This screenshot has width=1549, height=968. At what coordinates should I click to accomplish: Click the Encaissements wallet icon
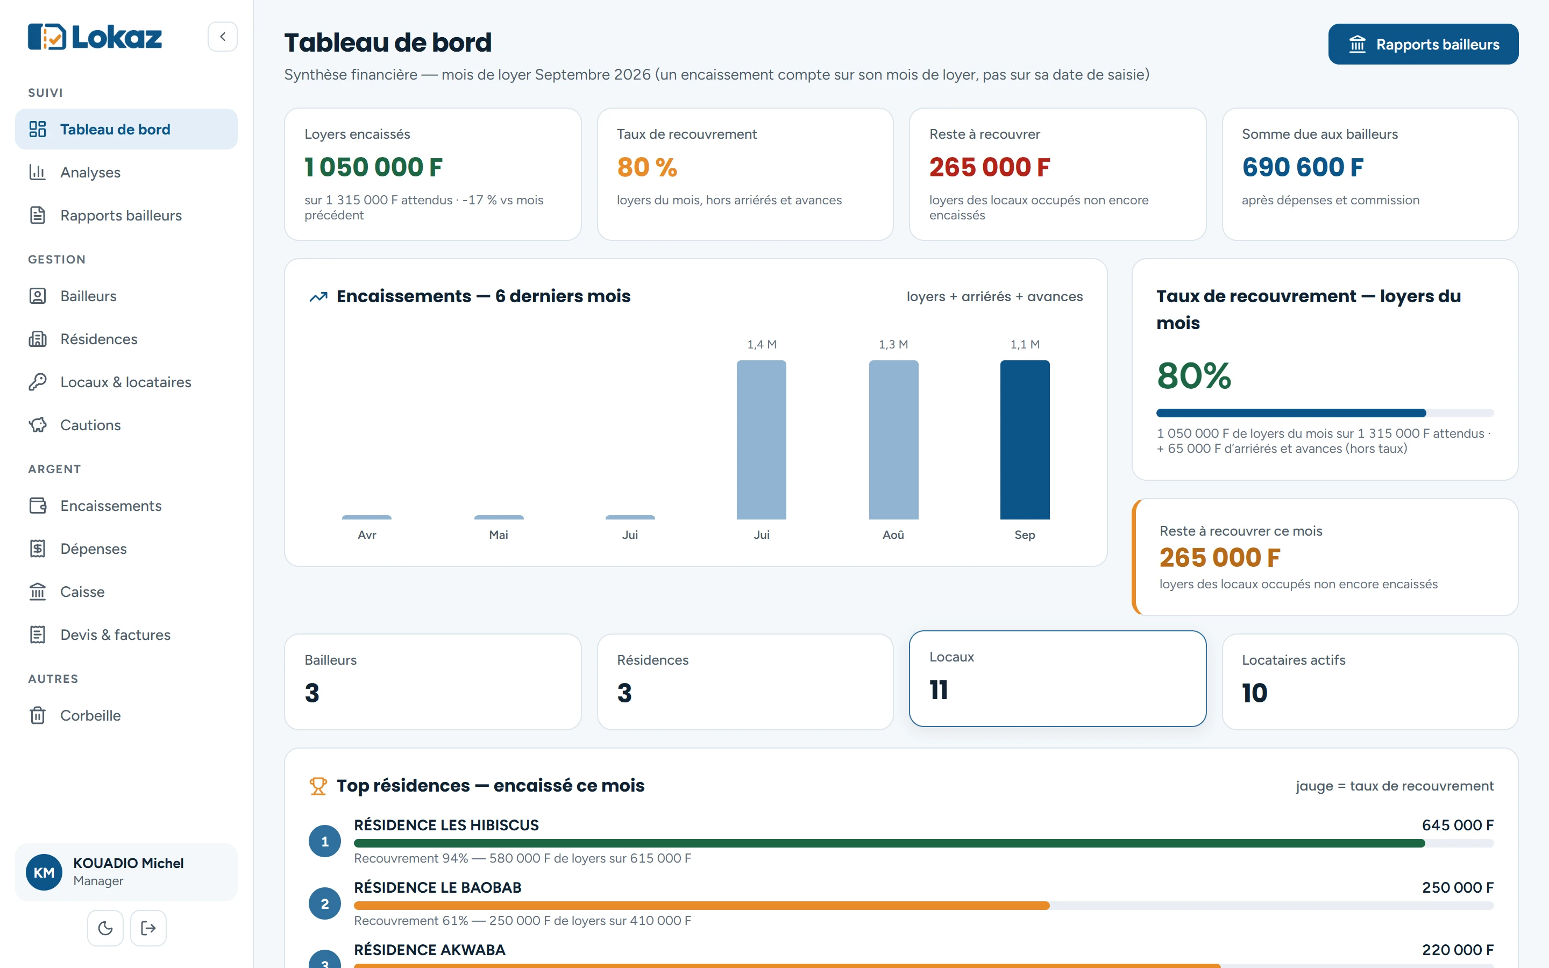(38, 506)
